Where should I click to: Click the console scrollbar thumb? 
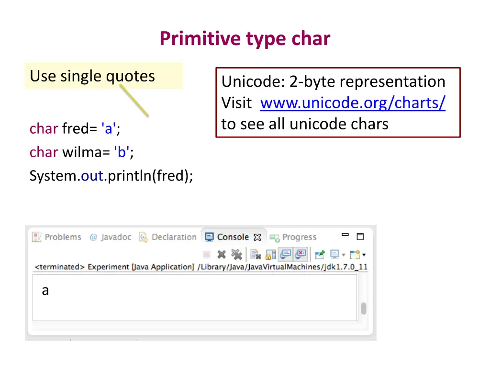[364, 308]
